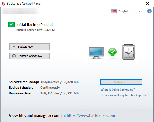Open the English language selector
Screen dimensions: 154x122
[x=126, y=11]
